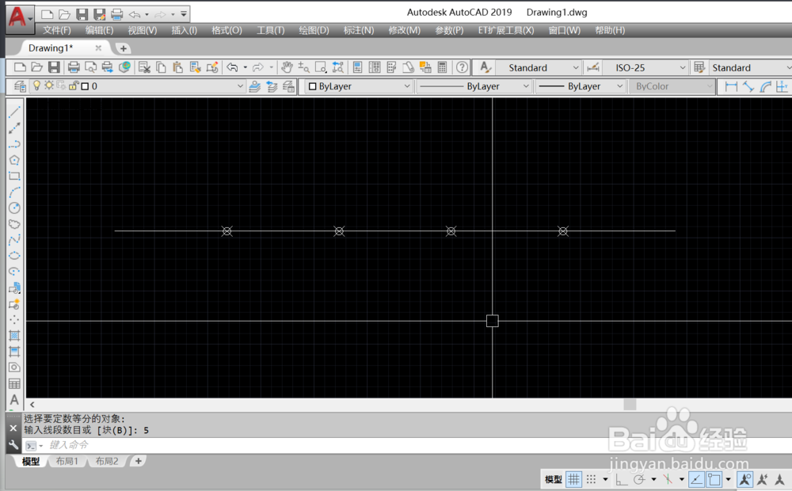Click the Open folder icon in quick access bar
Screen dimensions: 792x491
64,14
